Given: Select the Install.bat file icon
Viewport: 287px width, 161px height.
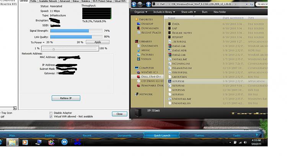Looking at the screenshot, I should point(170,59).
